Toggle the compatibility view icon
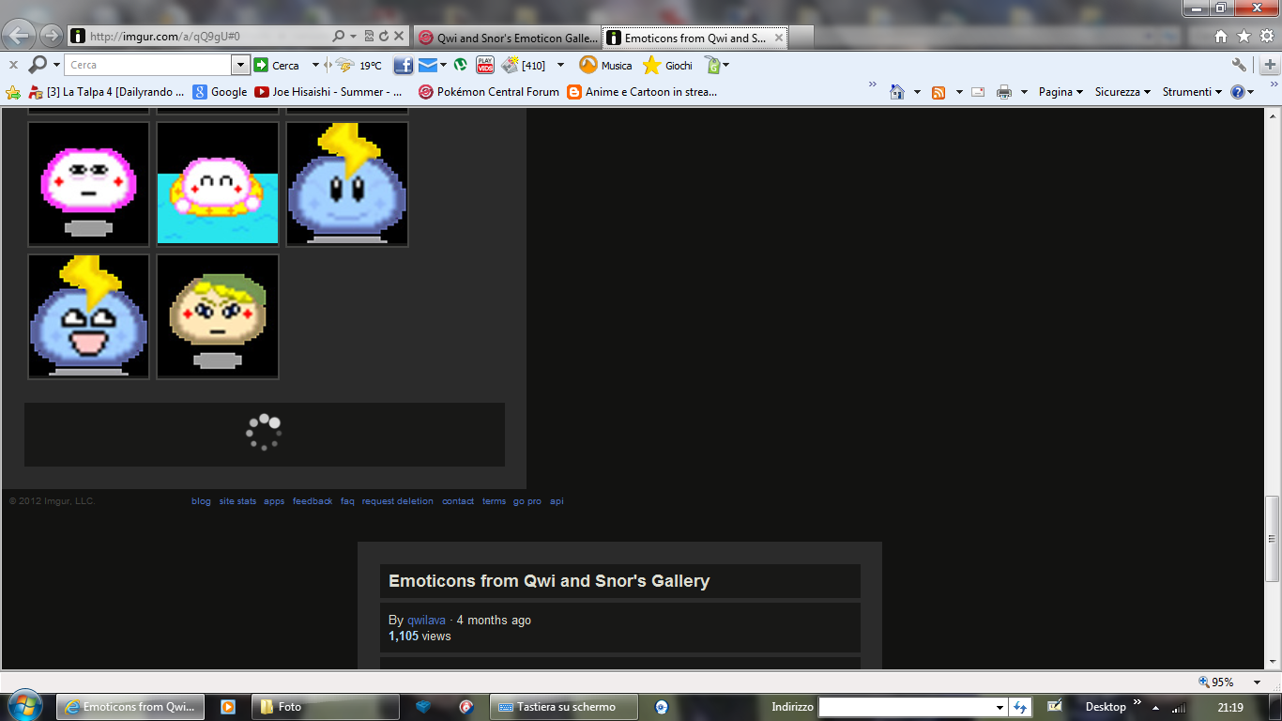The height and width of the screenshot is (721, 1282). click(369, 36)
